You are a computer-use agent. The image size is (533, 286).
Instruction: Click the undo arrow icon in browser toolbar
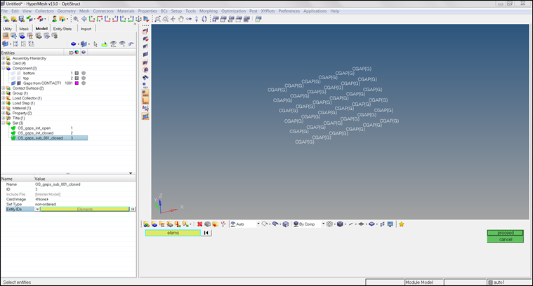click(x=131, y=44)
